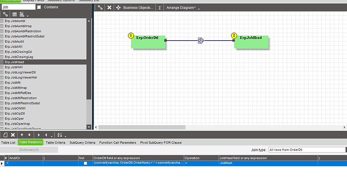Click the right-pointing arrow icon in the bottom toolbar
This screenshot has height=182, width=347.
click(x=39, y=135)
